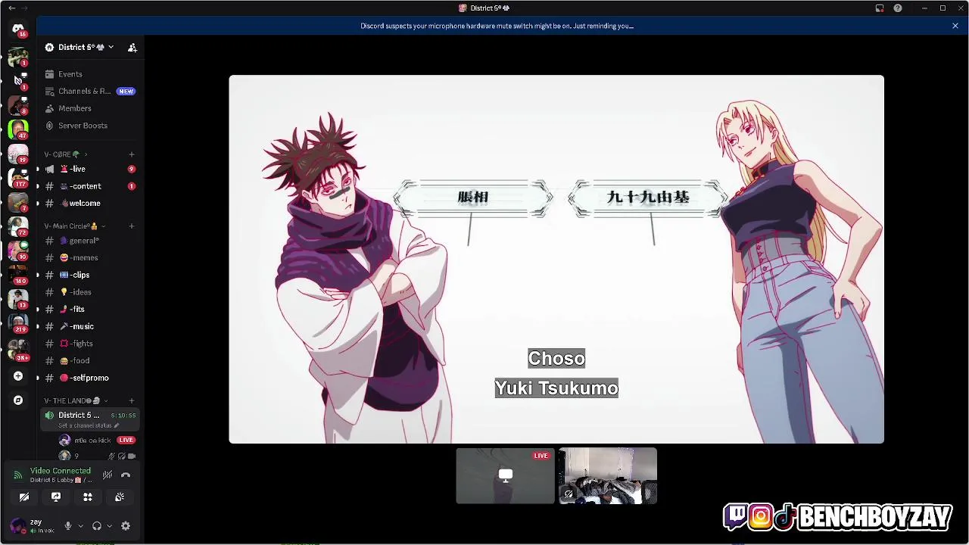The image size is (969, 545).
Task: Open the -fits text channel
Action: 89,309
